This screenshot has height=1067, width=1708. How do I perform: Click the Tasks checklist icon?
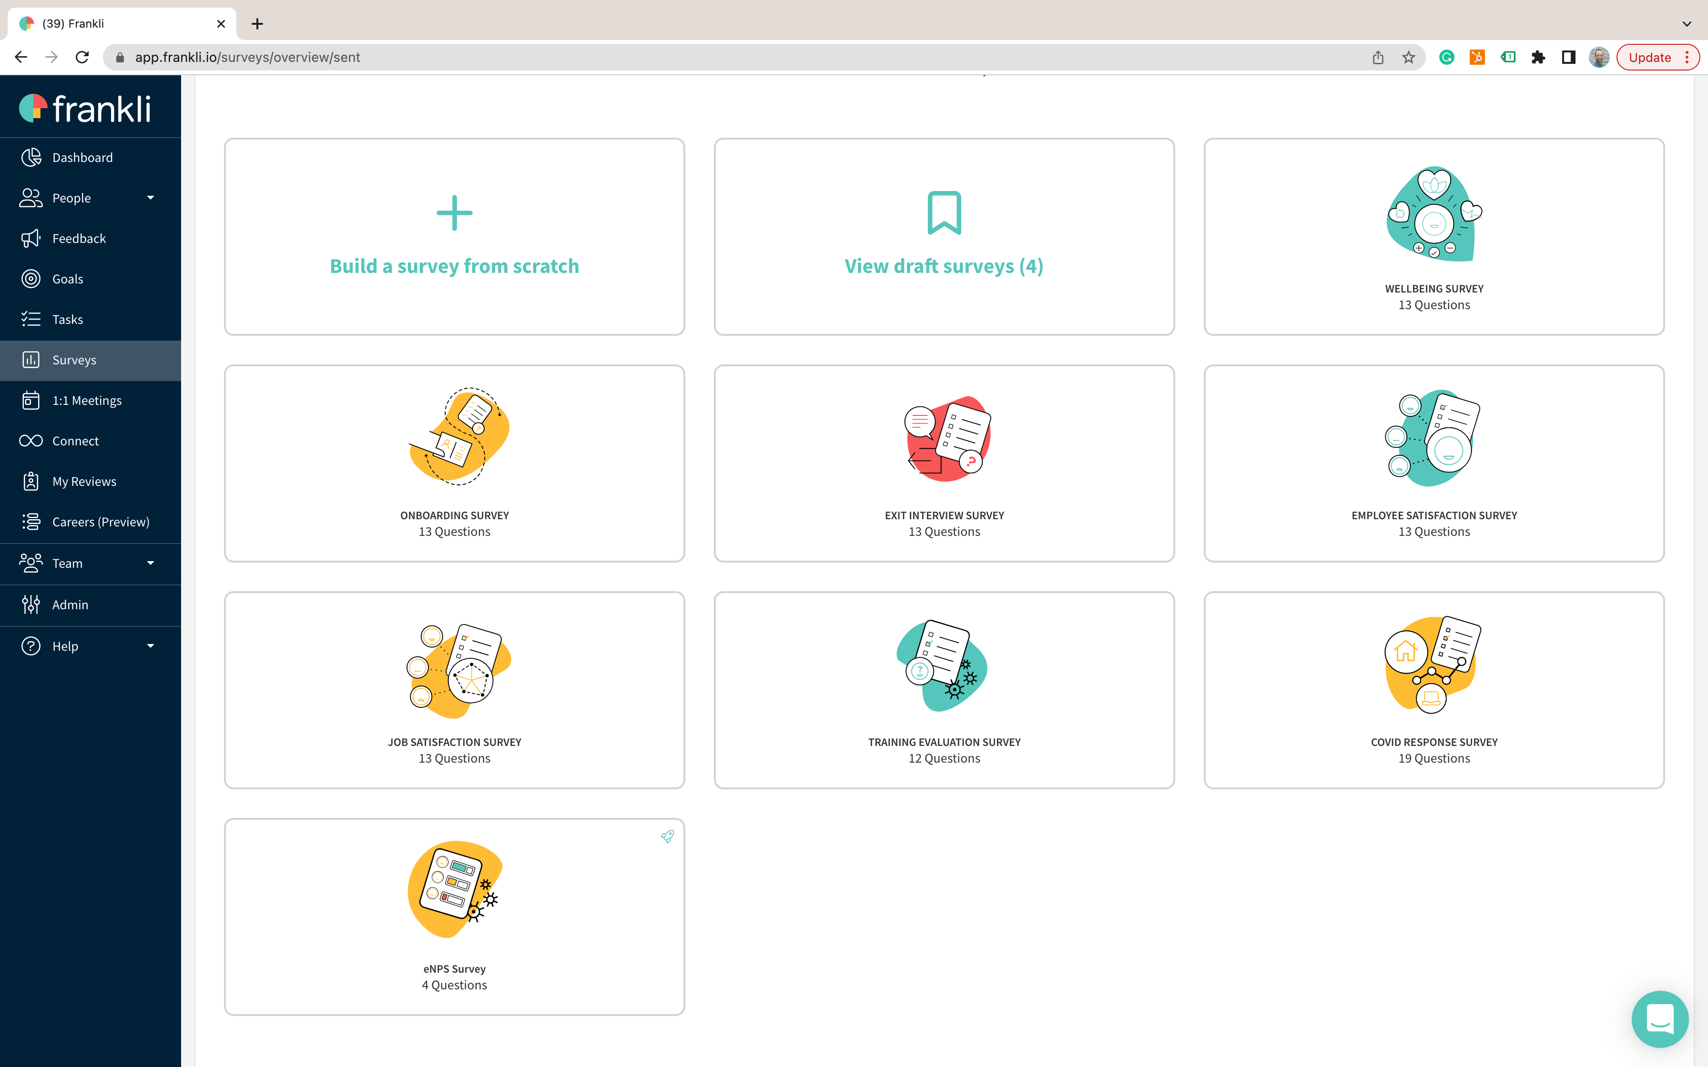[30, 319]
